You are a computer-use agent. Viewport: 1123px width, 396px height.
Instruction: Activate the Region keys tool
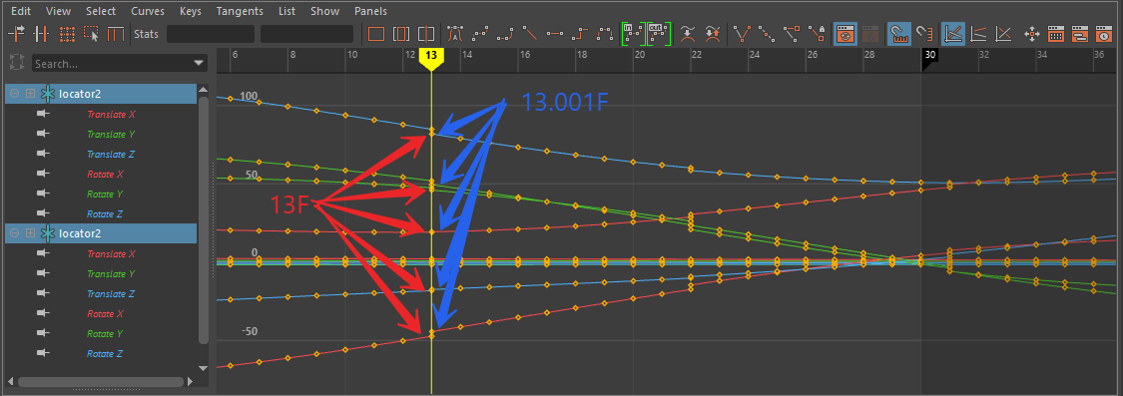pos(91,33)
